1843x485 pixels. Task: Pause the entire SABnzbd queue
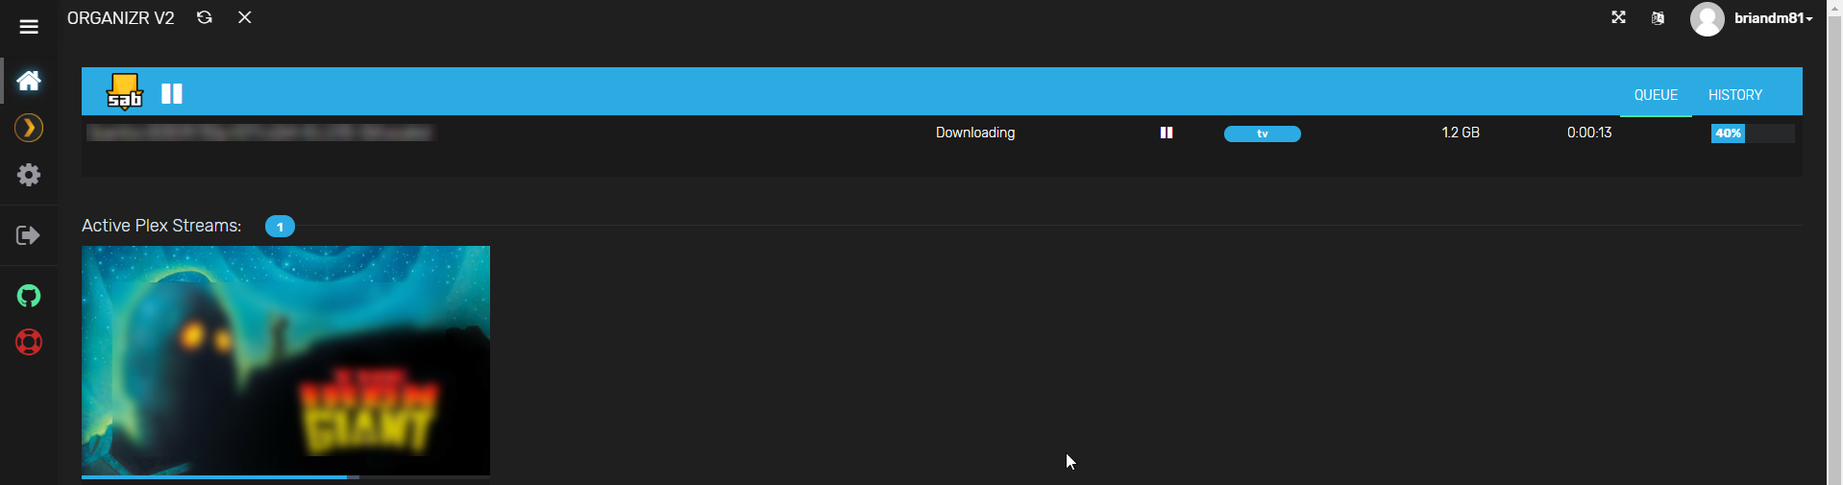point(172,93)
